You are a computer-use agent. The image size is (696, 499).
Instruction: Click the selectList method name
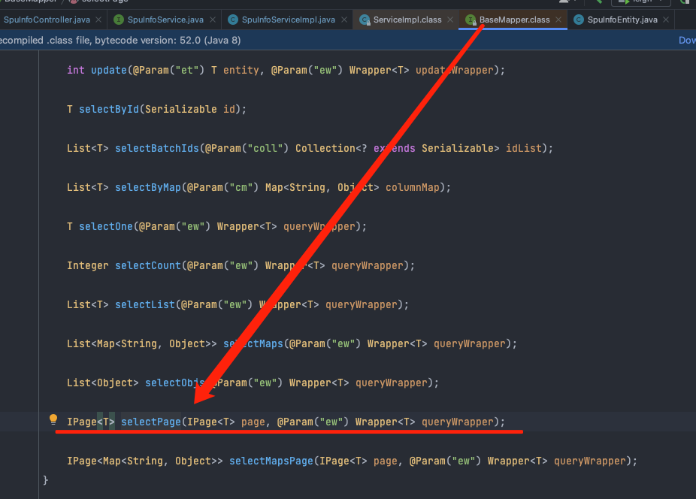(x=145, y=304)
